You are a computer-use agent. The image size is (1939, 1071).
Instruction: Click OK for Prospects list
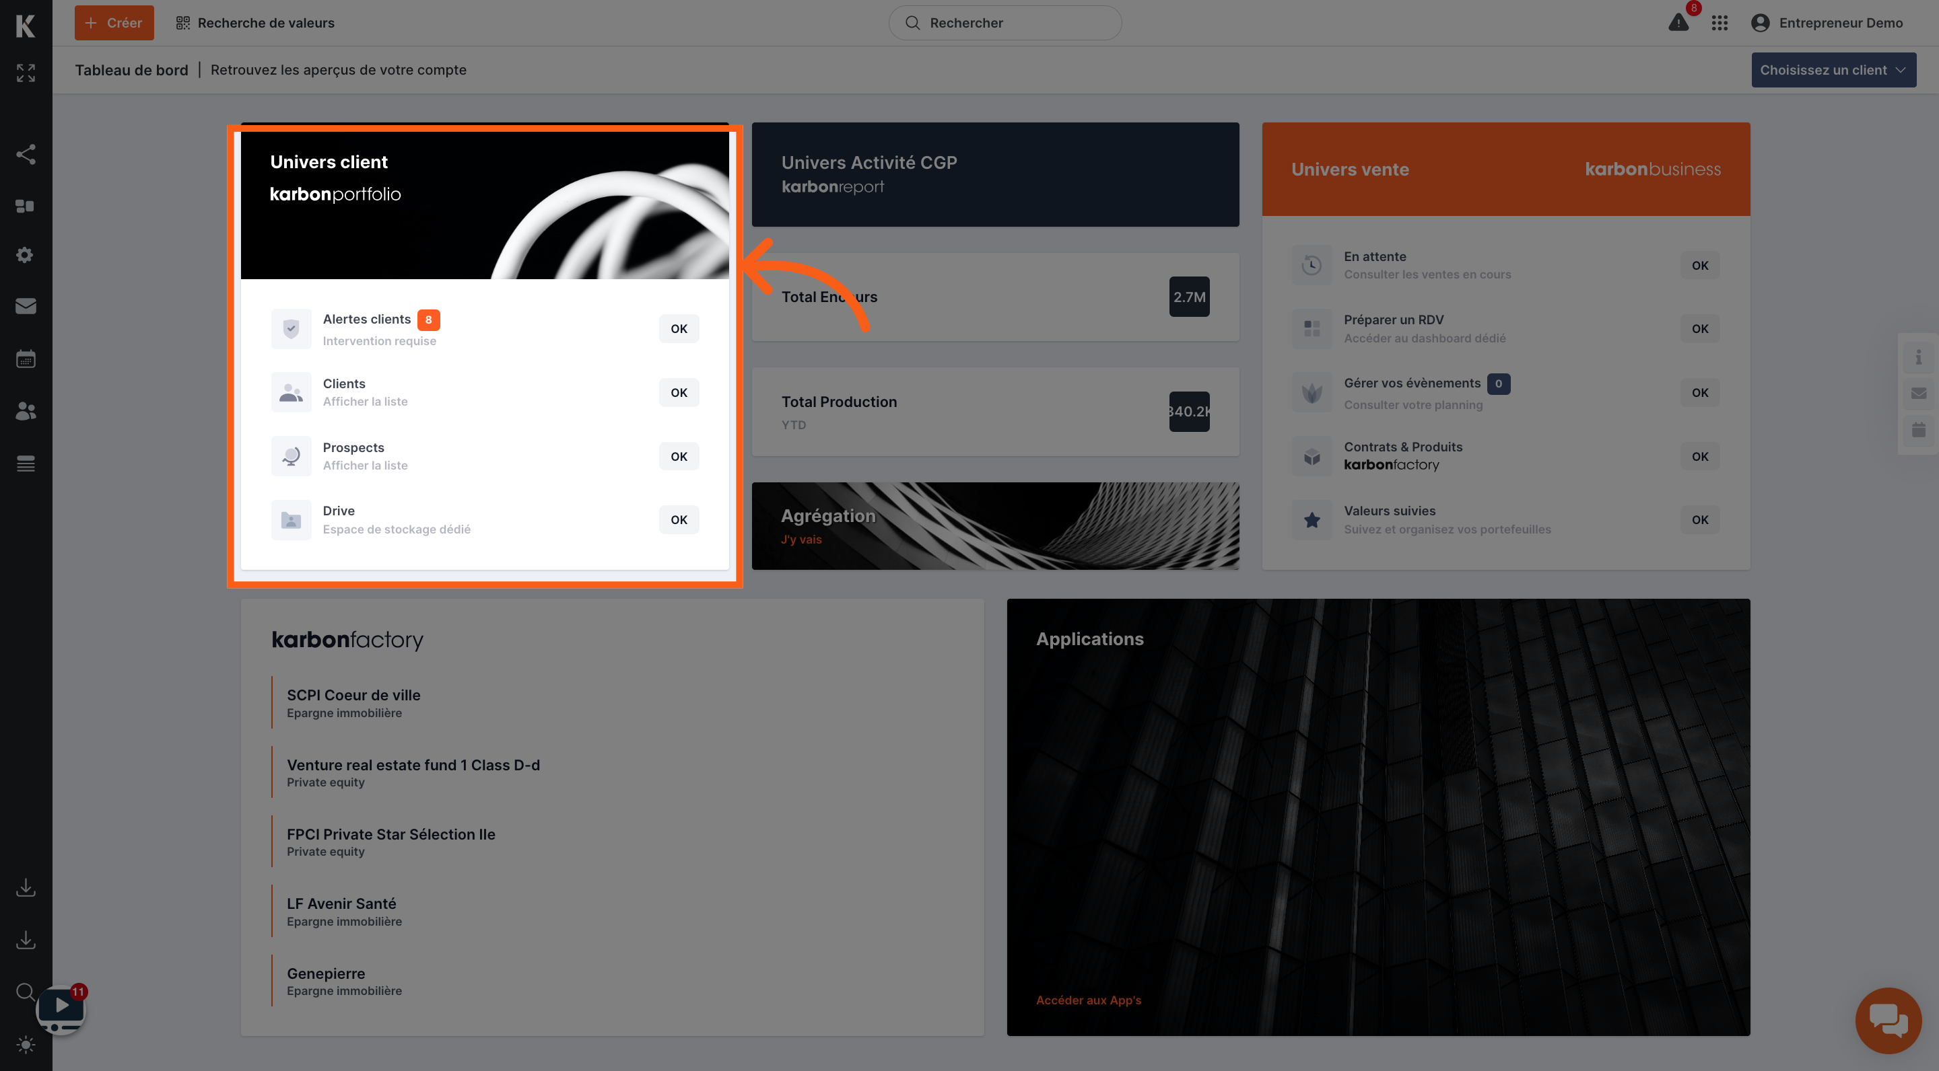click(x=678, y=457)
